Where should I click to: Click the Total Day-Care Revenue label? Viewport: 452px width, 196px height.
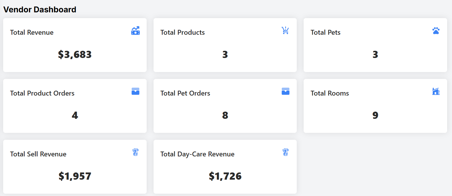[197, 154]
